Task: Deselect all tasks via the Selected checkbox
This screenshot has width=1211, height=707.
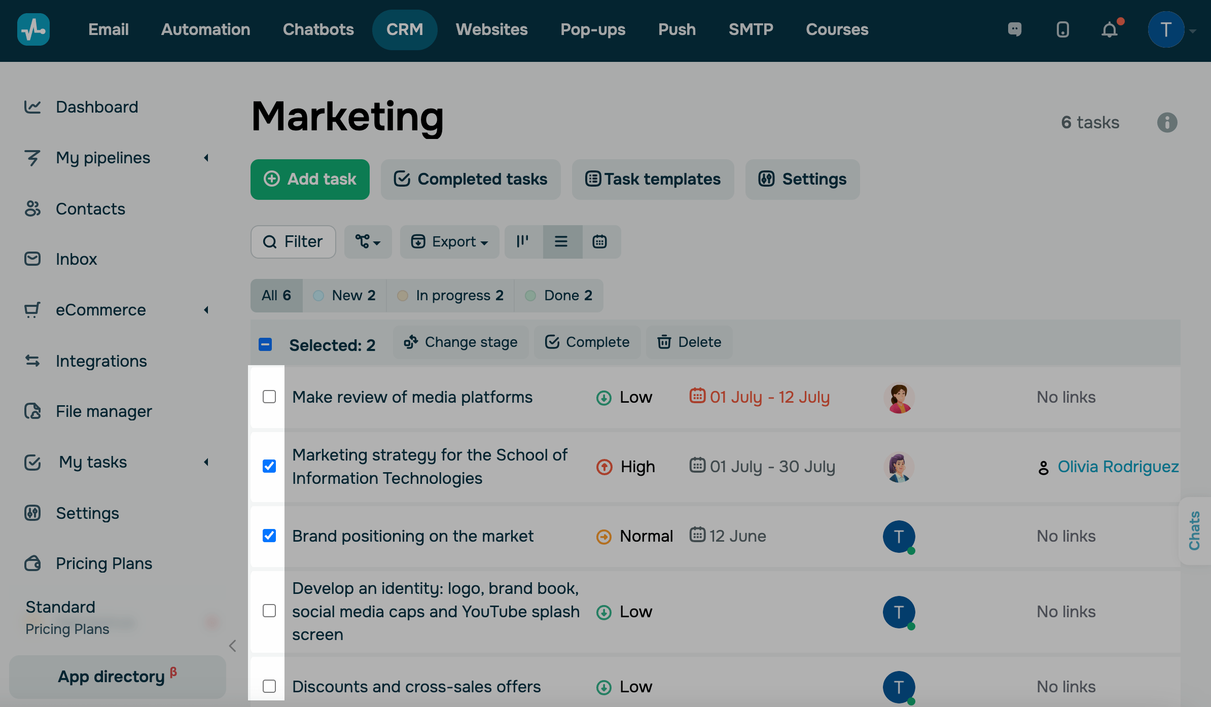Action: 265,344
